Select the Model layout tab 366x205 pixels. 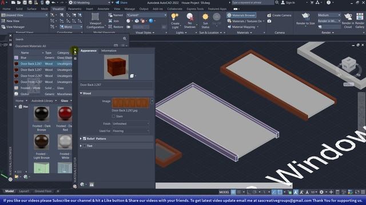[x=9, y=191]
